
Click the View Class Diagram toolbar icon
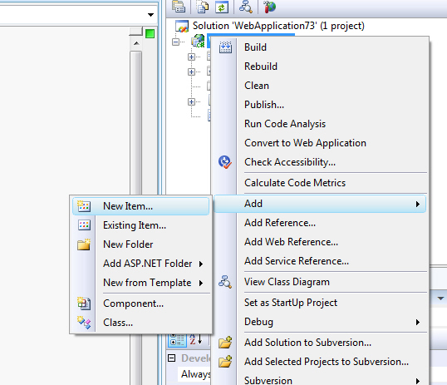click(245, 7)
